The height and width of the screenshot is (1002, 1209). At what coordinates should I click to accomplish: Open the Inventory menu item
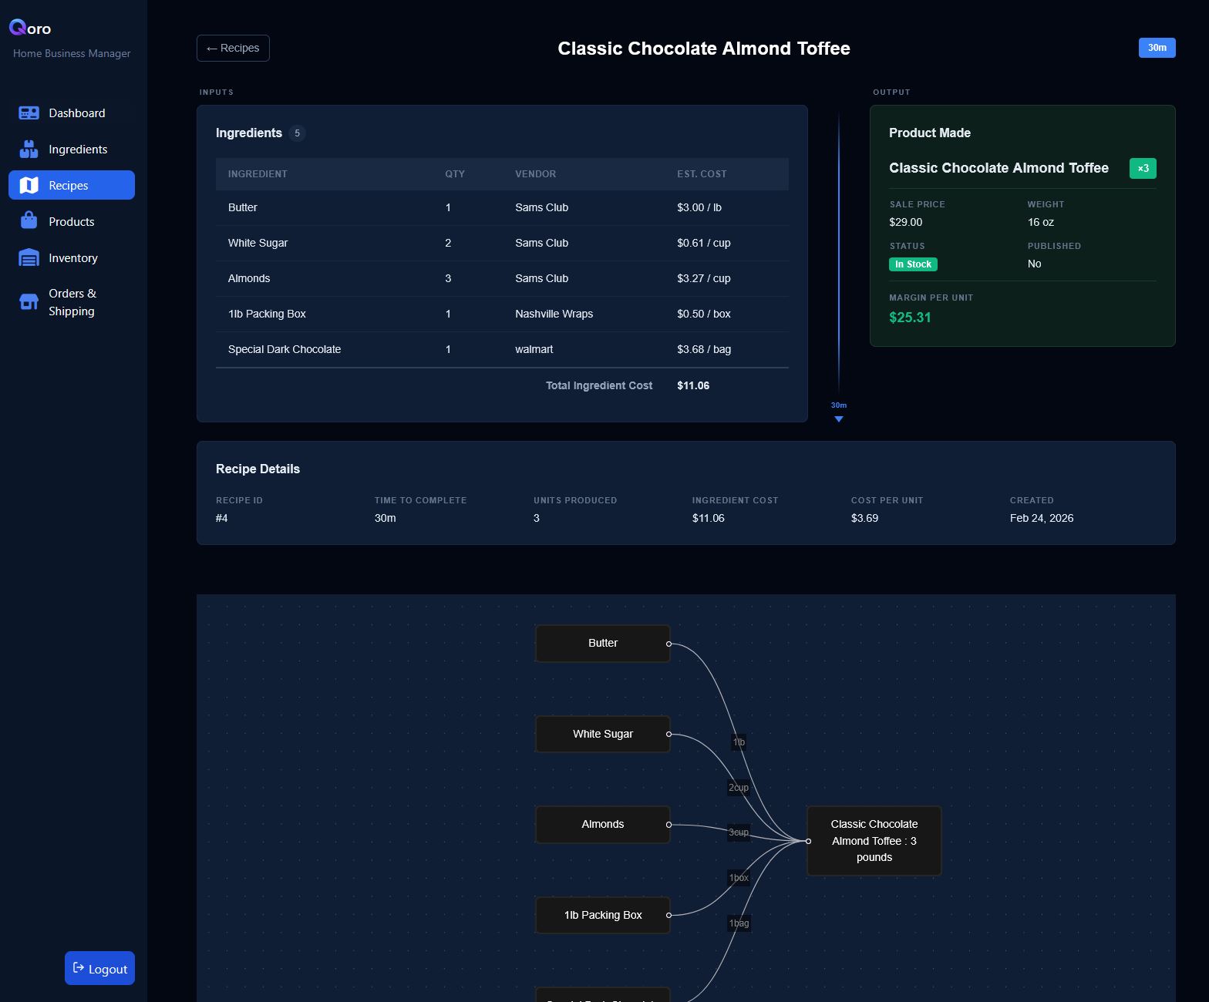(72, 258)
